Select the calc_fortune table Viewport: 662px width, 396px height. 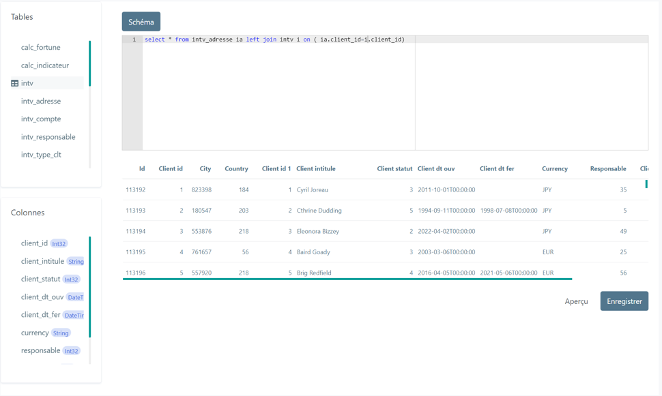(x=40, y=47)
